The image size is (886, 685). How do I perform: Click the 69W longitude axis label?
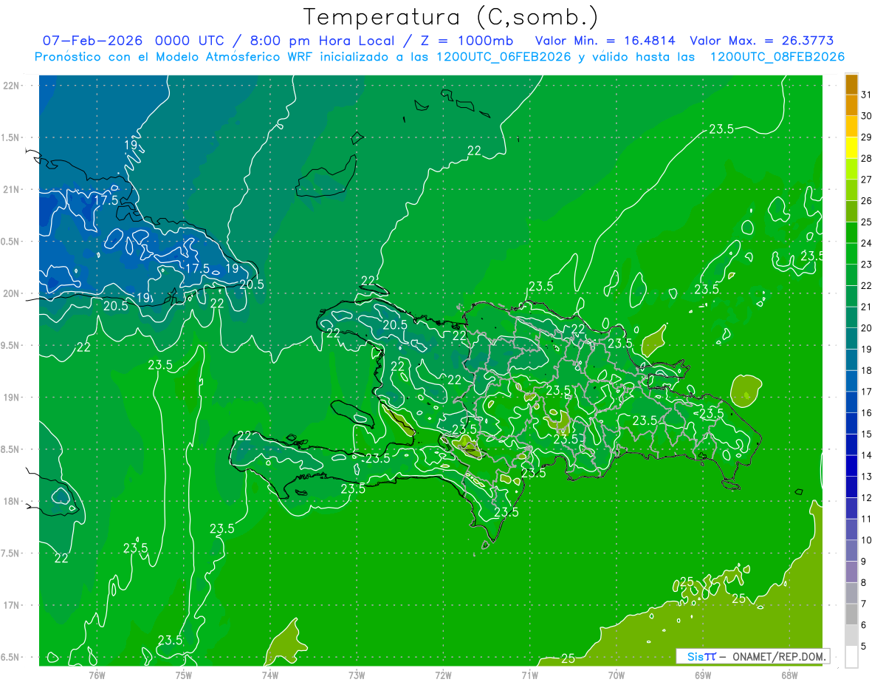pos(702,675)
